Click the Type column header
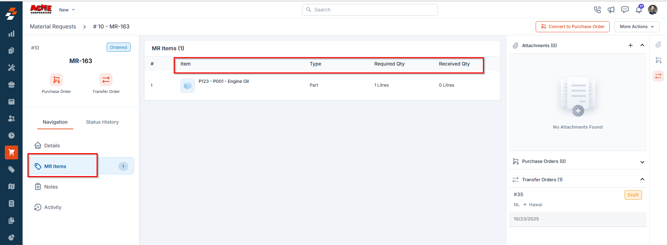 pyautogui.click(x=315, y=64)
